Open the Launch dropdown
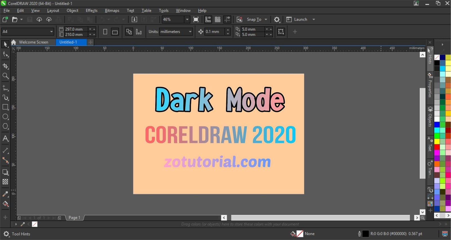This screenshot has width=451, height=240. point(314,19)
